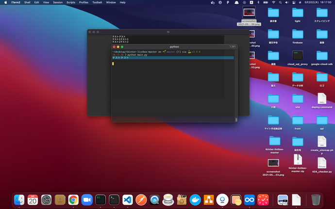
Task: Select the tkinter-listbox-master folder
Action: coord(274,145)
